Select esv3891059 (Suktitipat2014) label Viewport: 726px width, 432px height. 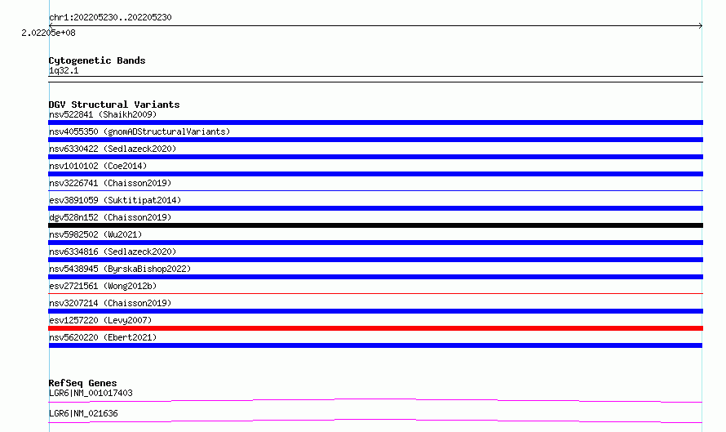(x=115, y=200)
